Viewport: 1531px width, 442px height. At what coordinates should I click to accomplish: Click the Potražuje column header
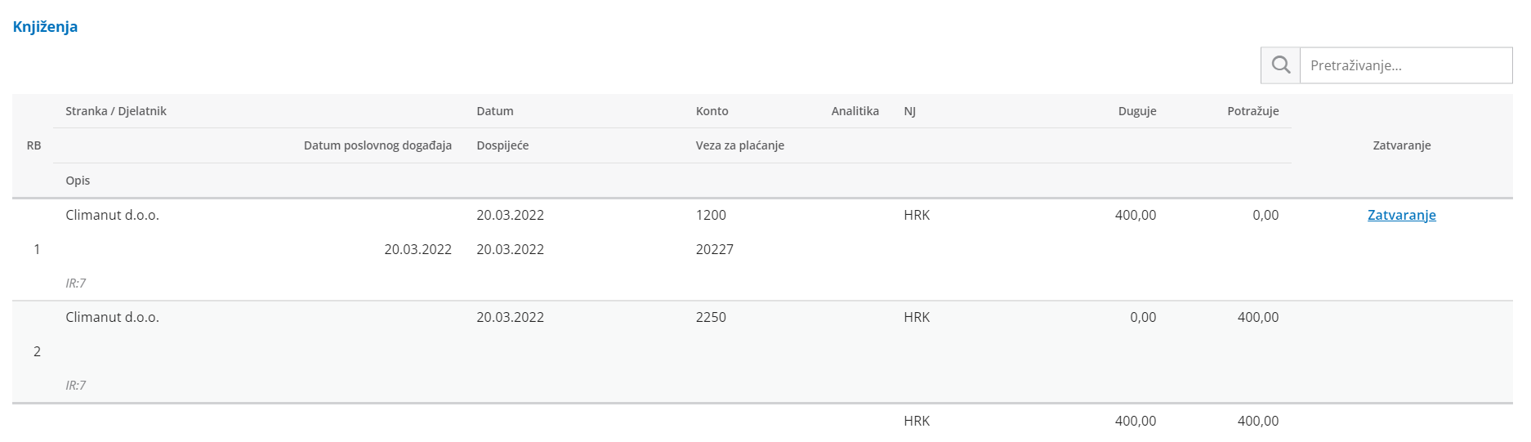[1252, 111]
